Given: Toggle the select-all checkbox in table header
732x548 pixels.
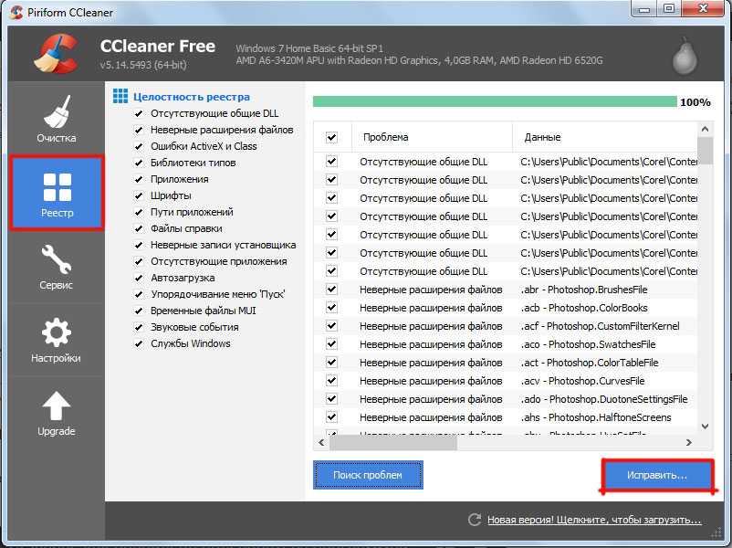Looking at the screenshot, I should (331, 137).
